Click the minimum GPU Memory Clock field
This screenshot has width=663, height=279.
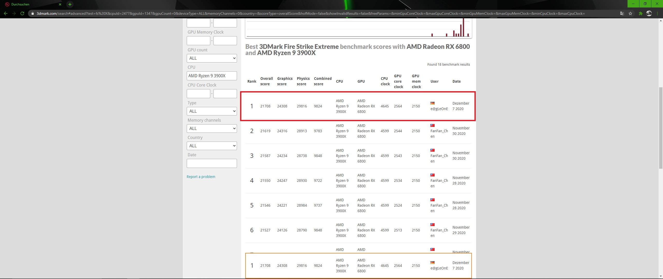(x=198, y=41)
